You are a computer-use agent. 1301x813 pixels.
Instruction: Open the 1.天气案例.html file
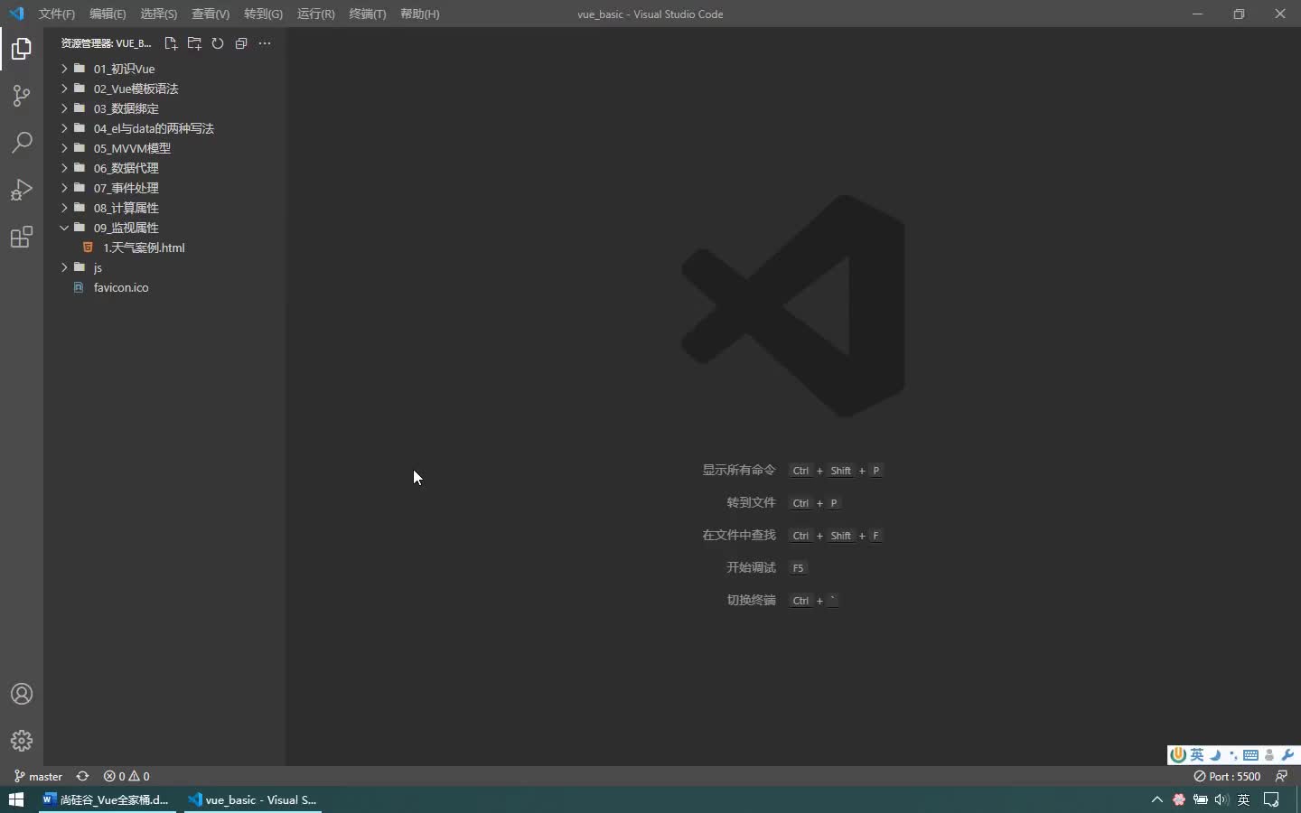165,248
